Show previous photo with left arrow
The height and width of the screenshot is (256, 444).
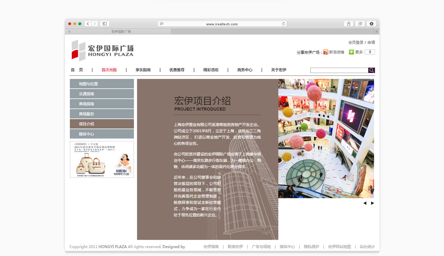tap(365, 203)
